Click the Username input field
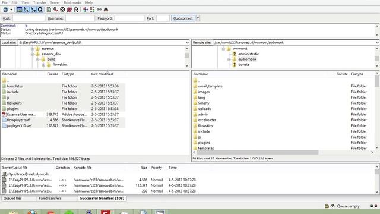Viewport: 380px width, 214px height. [x=80, y=18]
